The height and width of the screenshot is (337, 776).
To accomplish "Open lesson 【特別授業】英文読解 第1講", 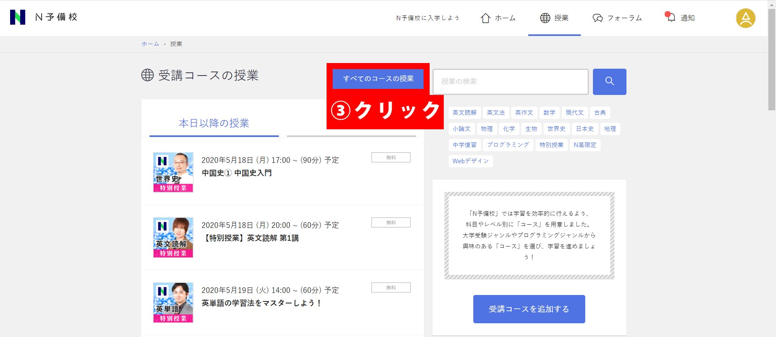I will [x=250, y=238].
